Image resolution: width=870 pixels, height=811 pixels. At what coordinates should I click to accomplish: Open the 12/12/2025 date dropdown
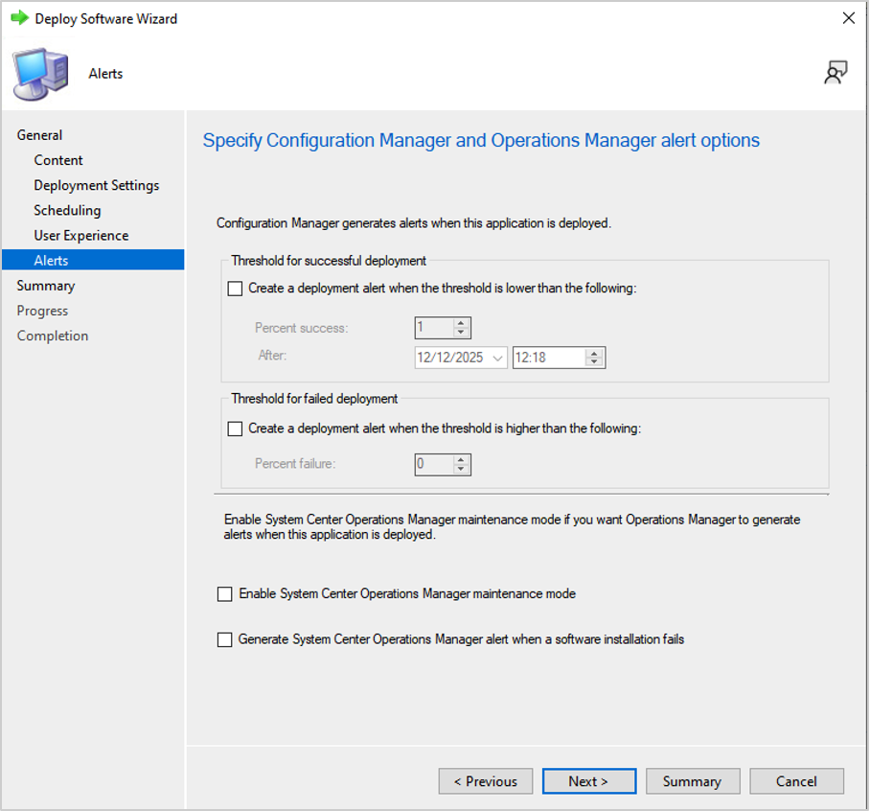[x=497, y=358]
